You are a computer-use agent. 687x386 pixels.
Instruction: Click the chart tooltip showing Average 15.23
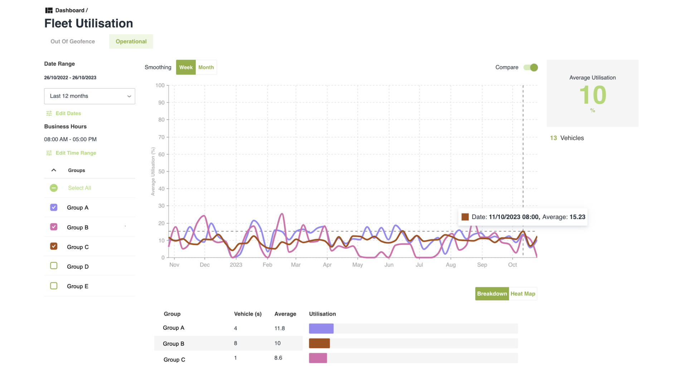[x=523, y=217]
